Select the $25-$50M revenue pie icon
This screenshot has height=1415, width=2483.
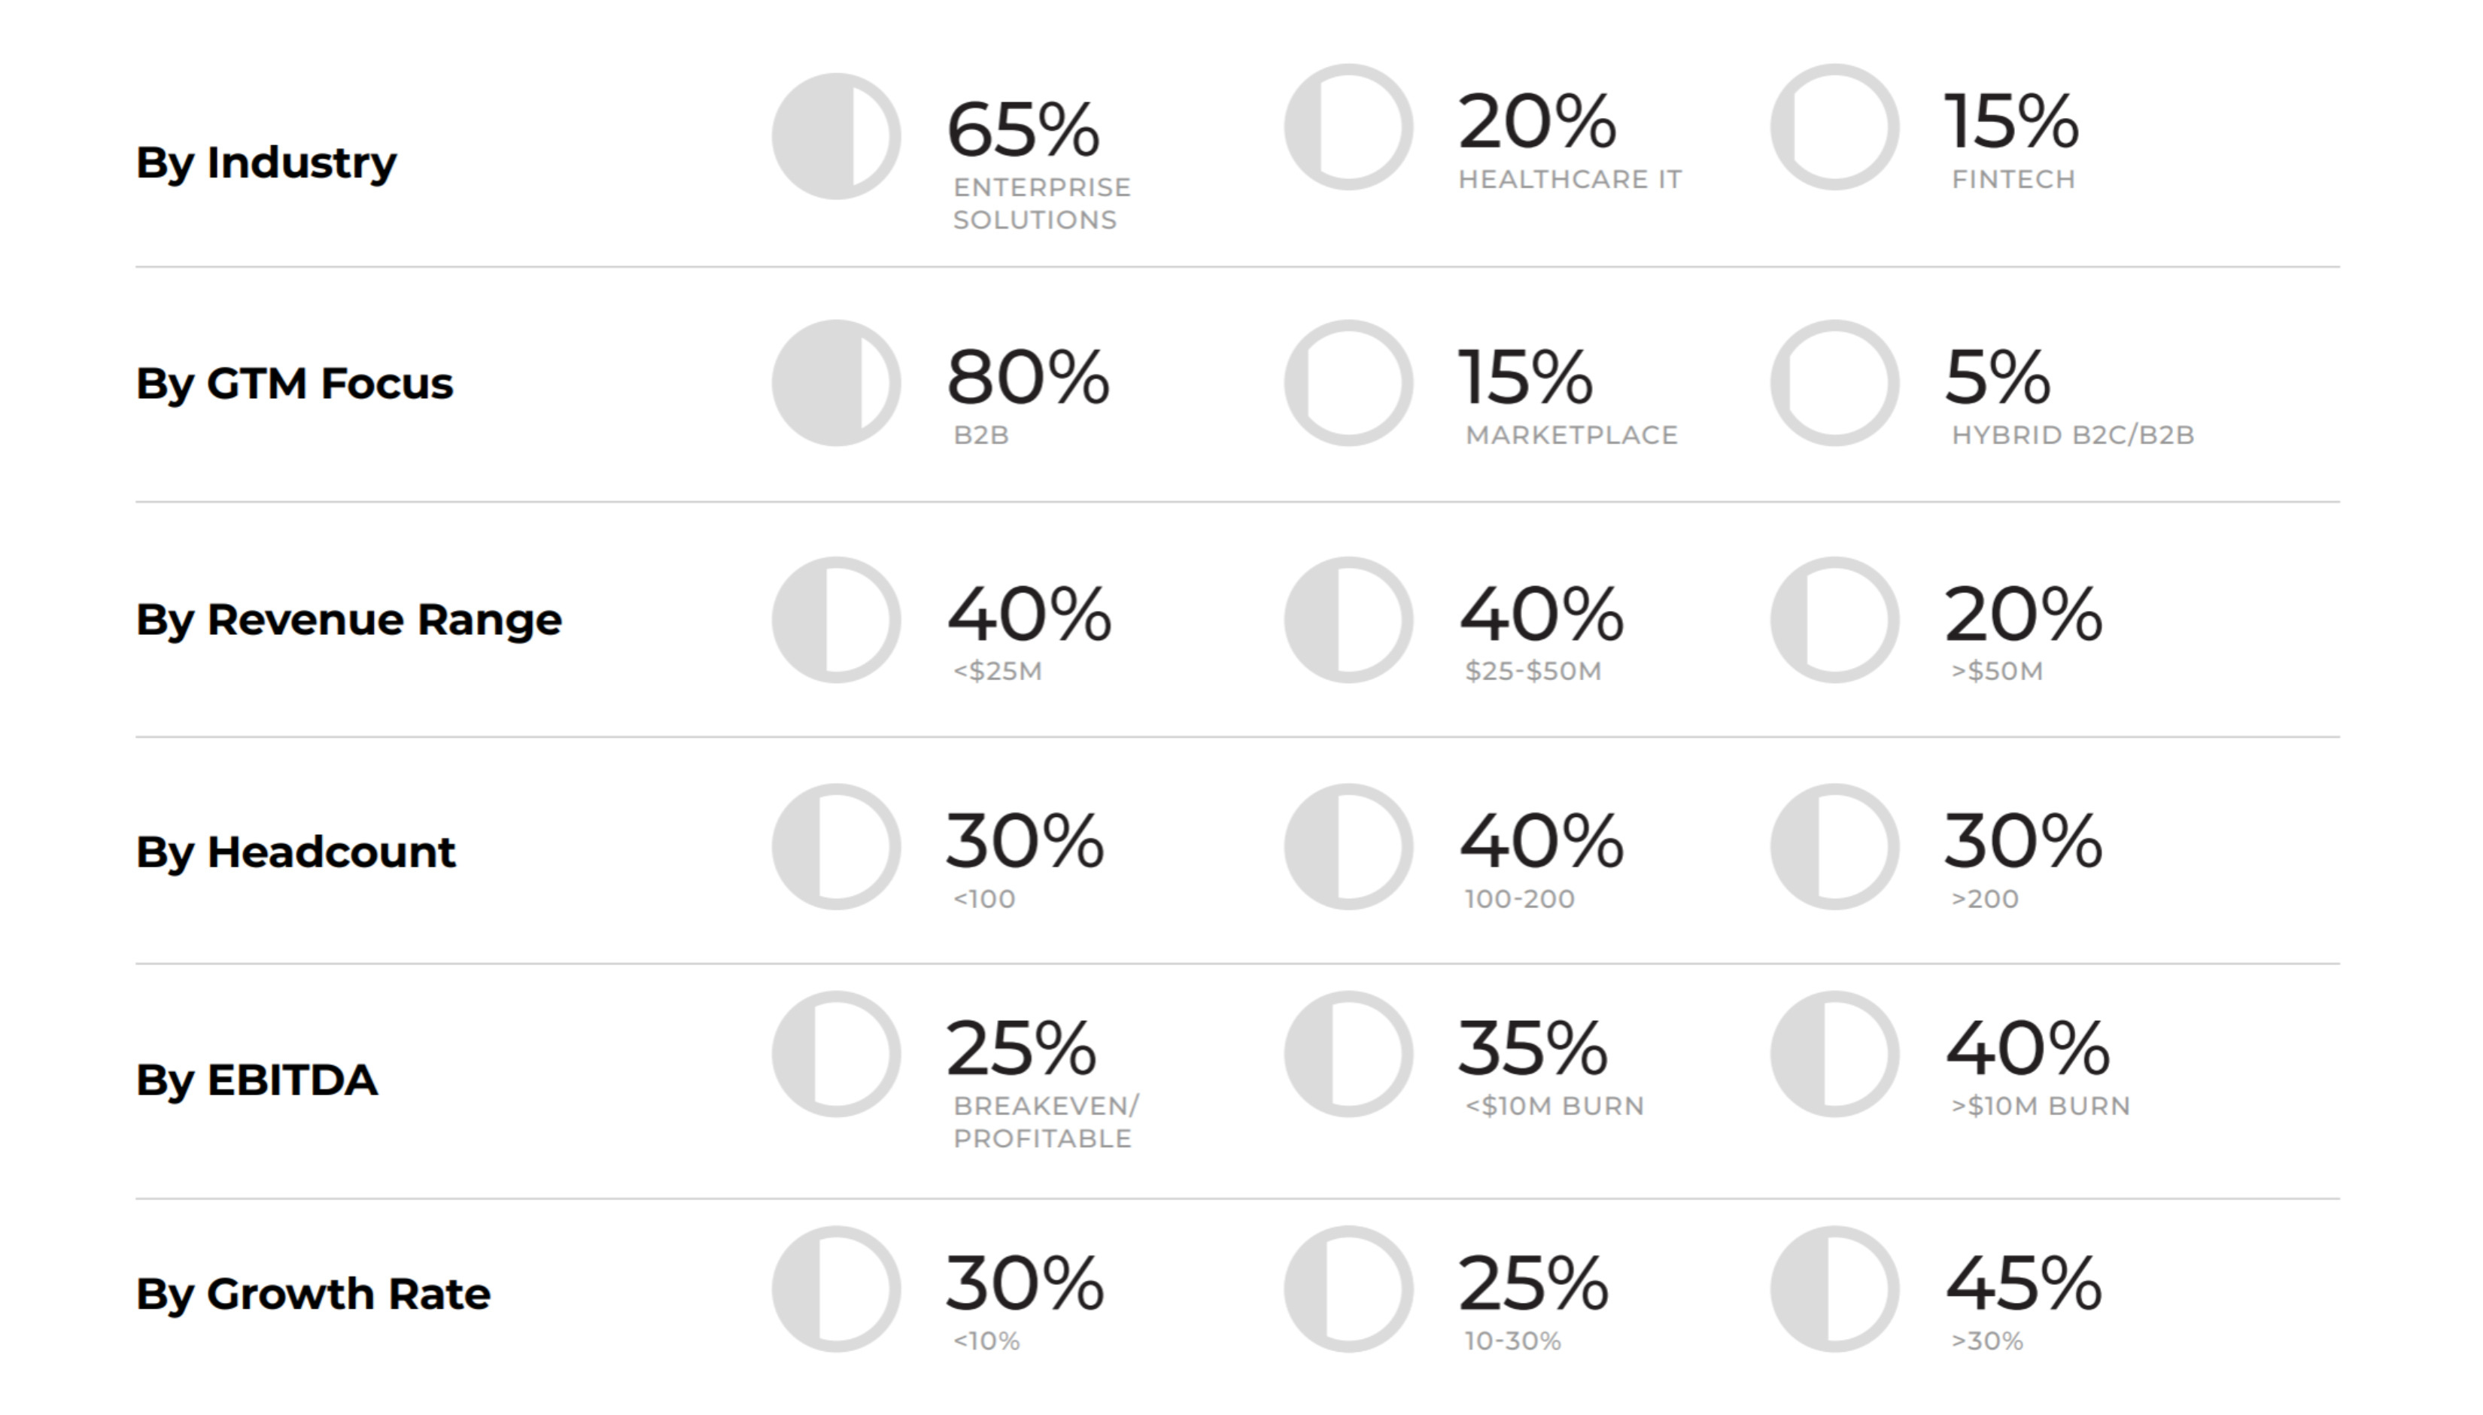(x=1348, y=620)
